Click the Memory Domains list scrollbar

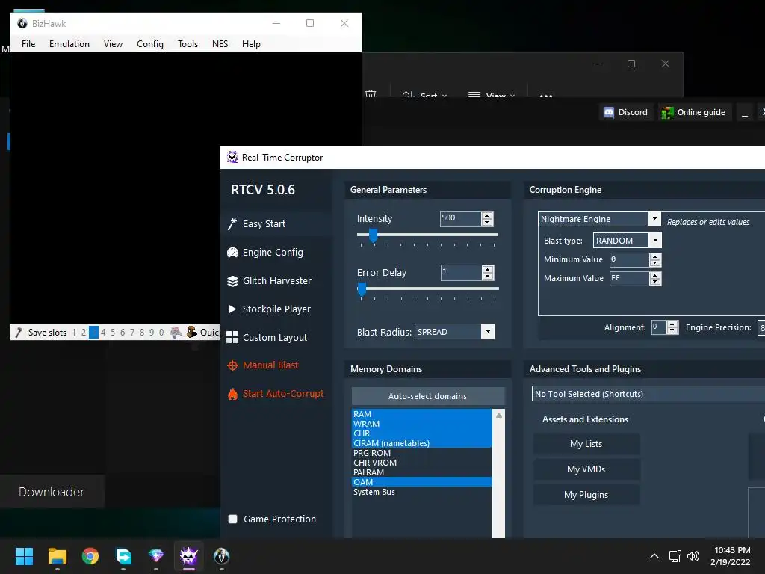pos(498,473)
